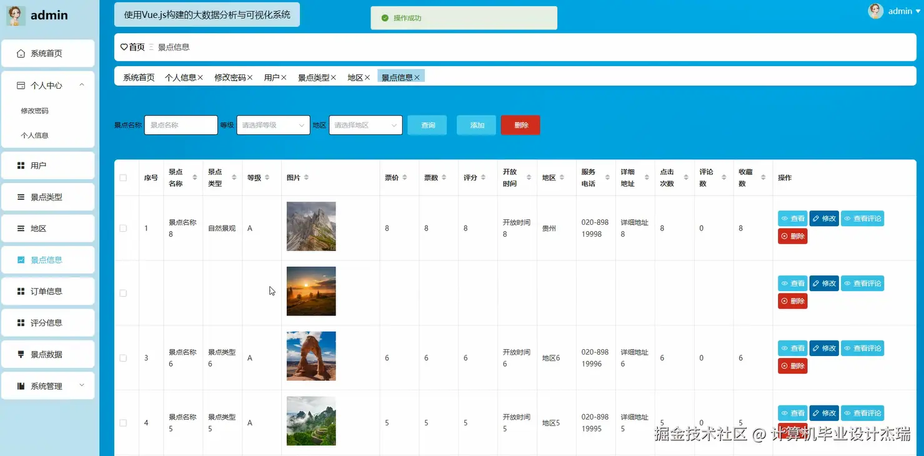This screenshot has height=456, width=924.
Task: Expand the 系统管理 menu chevron
Action: pyautogui.click(x=82, y=385)
